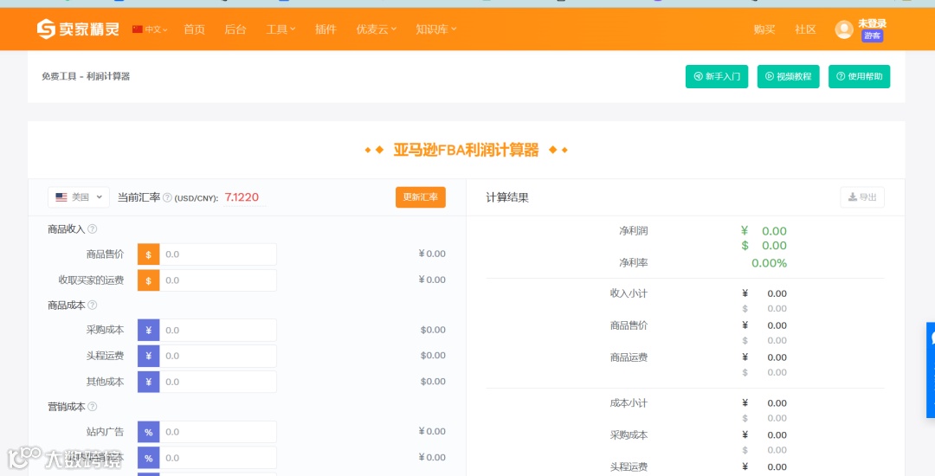
Task: Click the 免费工具 - 利润计算器 breadcrumb
Action: (x=86, y=76)
